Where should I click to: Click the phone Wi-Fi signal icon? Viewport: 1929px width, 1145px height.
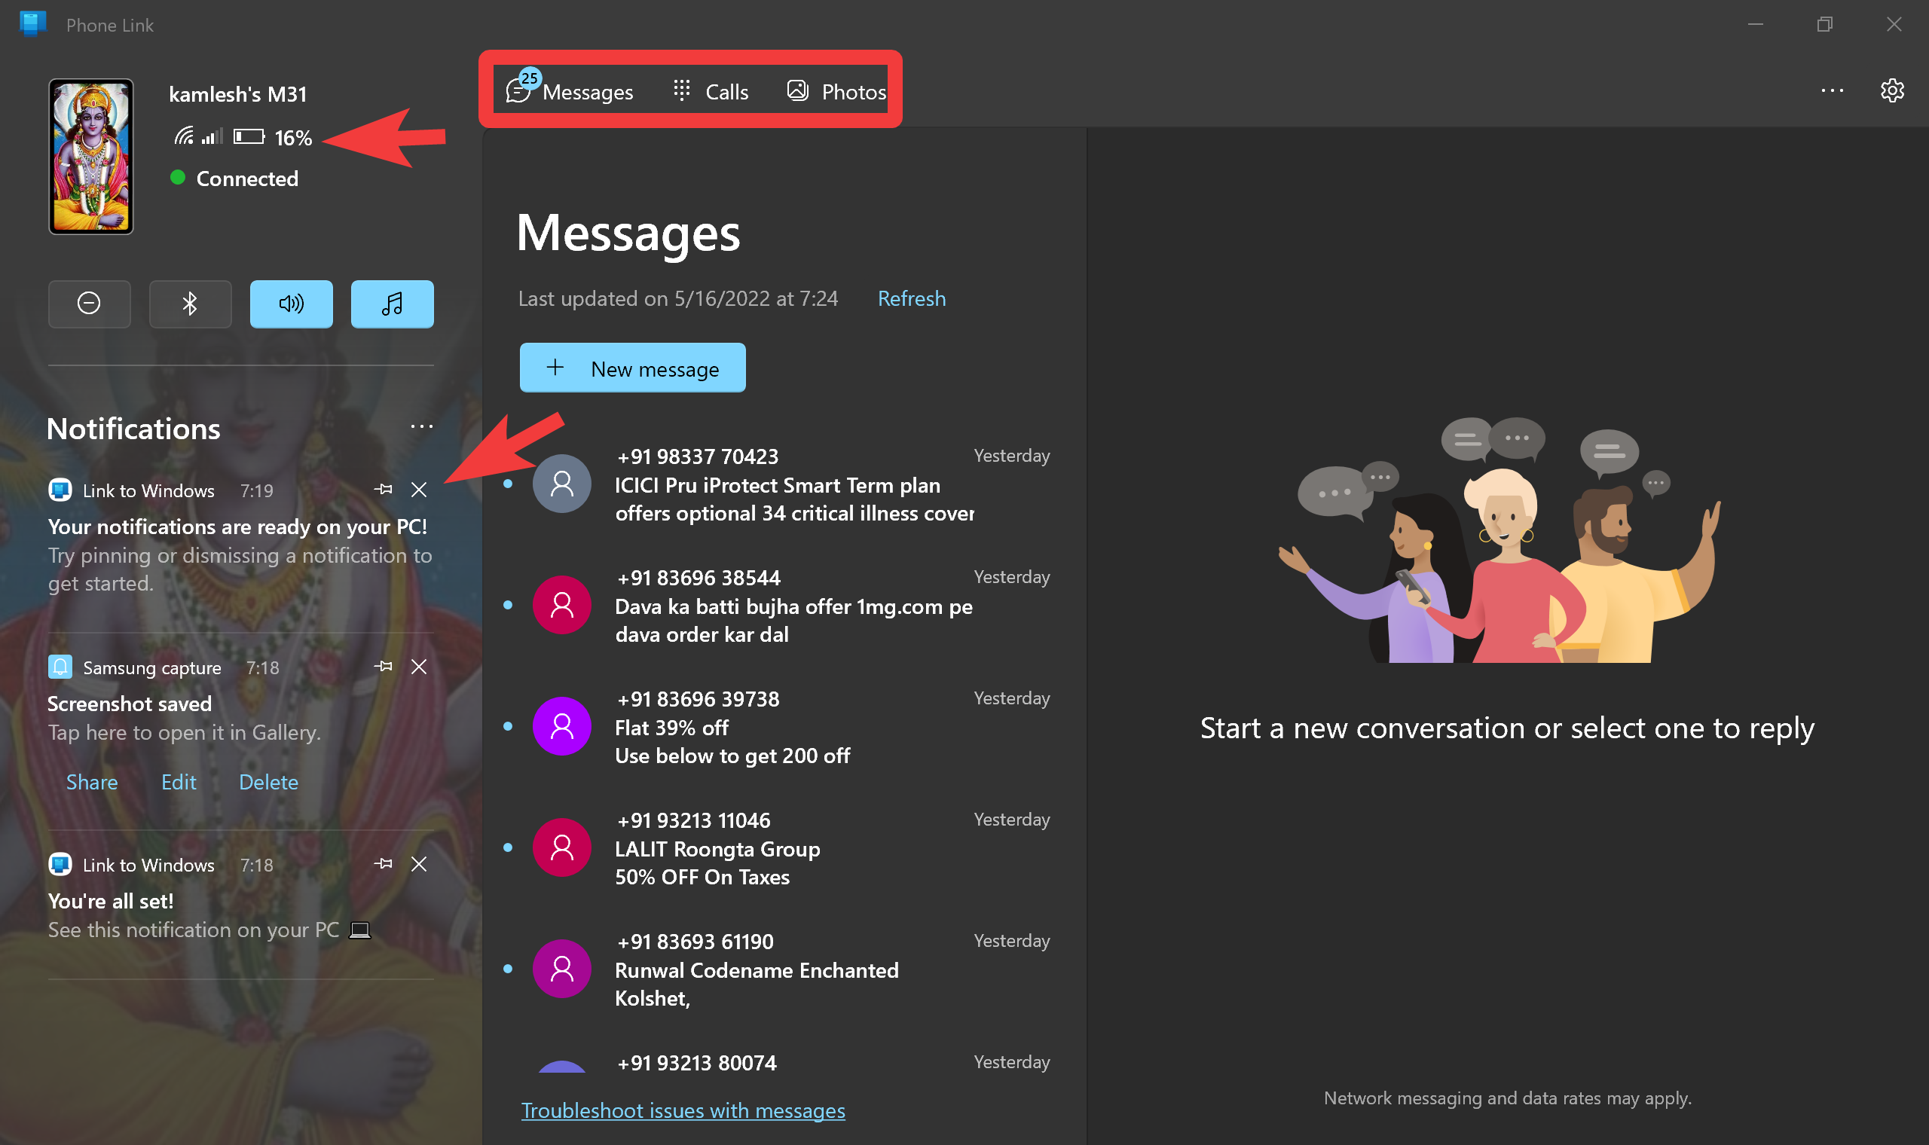[184, 136]
